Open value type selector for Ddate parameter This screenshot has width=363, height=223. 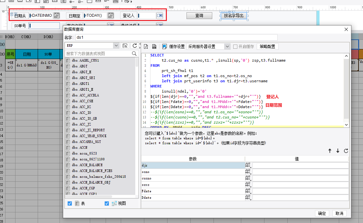(x=248, y=198)
